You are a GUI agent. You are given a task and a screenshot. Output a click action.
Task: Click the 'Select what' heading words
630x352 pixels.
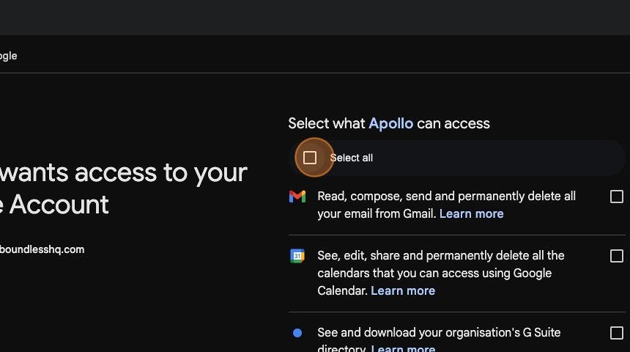326,123
